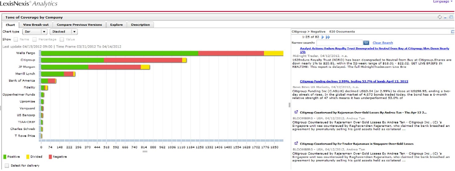
Task: Go to next page of documents
Action: [x=323, y=37]
